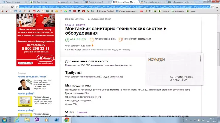Viewport: 220px width, 123px height.
Task: Open the yellow smiley face bookmark icon
Action: (x=57, y=11)
